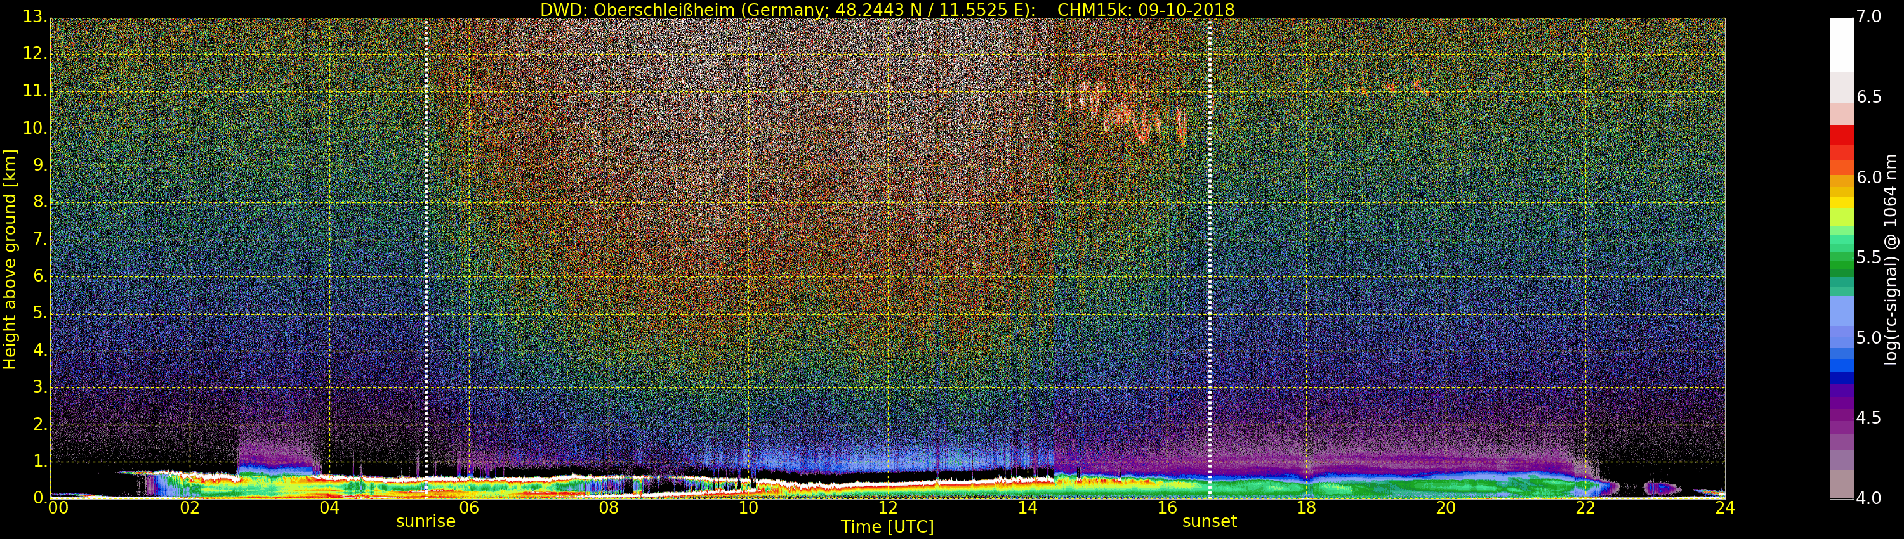Click the time-axis tick label 16
Image resolution: width=1904 pixels, height=539 pixels.
tap(1167, 508)
